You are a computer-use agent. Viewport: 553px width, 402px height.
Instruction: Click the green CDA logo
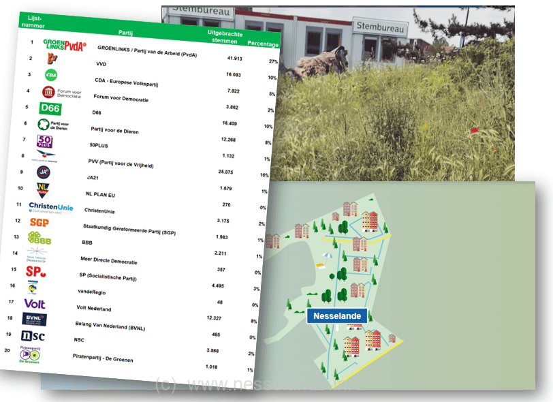51,75
